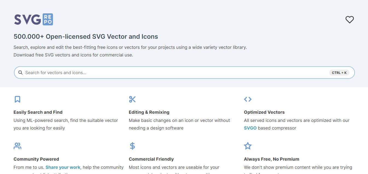Viewport: 368px width, 174px height.
Task: Click the SVG Repo logo
Action: coord(33,19)
